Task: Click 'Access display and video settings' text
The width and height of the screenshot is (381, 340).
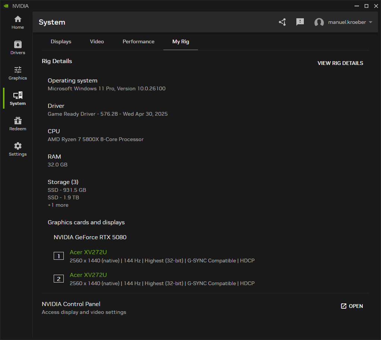Action: pos(84,312)
